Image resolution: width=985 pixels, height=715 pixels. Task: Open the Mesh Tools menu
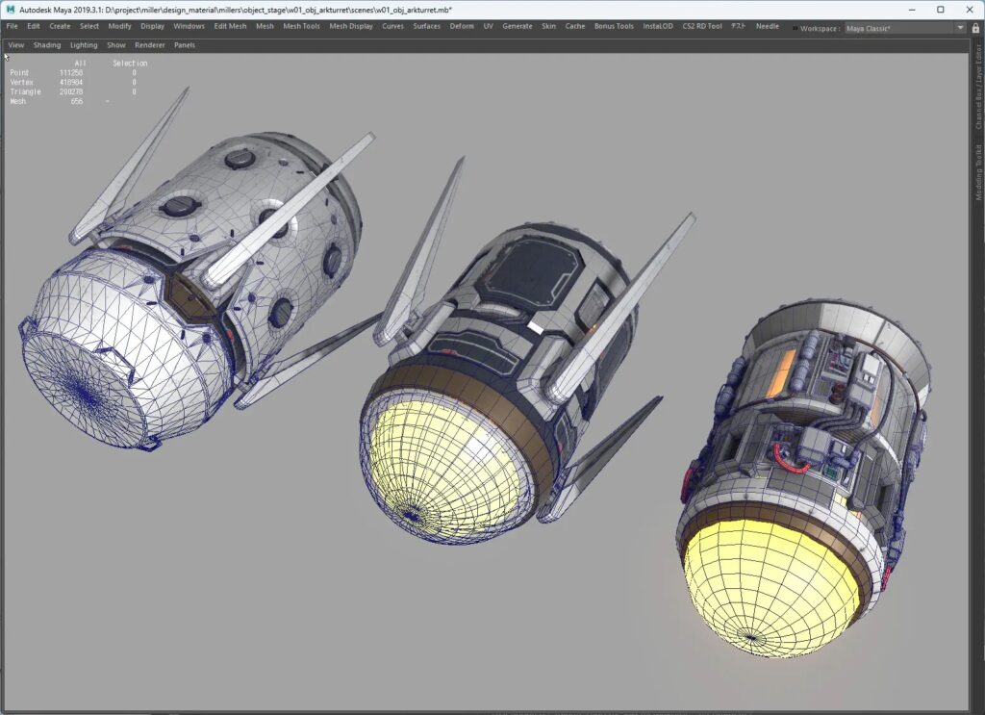(x=301, y=26)
